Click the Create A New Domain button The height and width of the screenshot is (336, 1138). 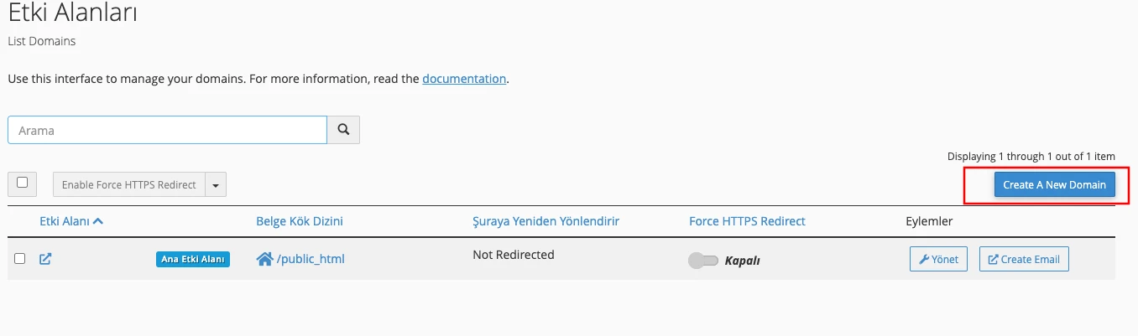click(x=1054, y=184)
